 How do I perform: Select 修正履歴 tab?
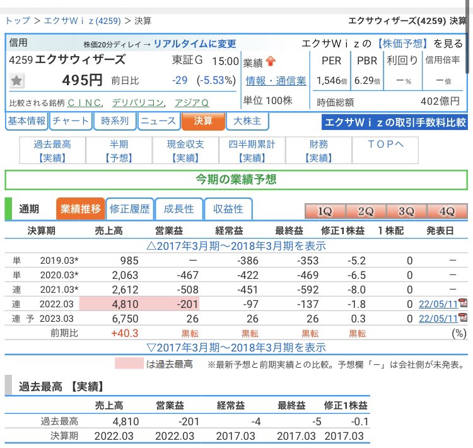pyautogui.click(x=130, y=209)
